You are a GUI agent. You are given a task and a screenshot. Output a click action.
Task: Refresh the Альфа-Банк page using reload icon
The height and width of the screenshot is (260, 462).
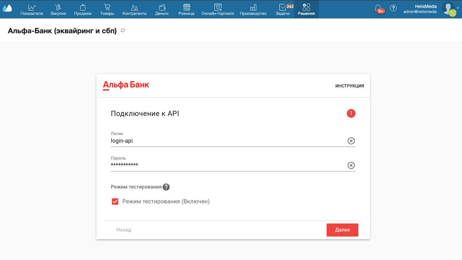click(123, 31)
